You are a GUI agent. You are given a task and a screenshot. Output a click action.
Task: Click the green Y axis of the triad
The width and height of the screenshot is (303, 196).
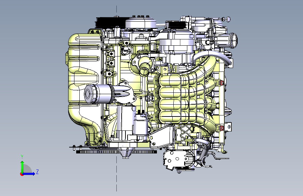22,166
